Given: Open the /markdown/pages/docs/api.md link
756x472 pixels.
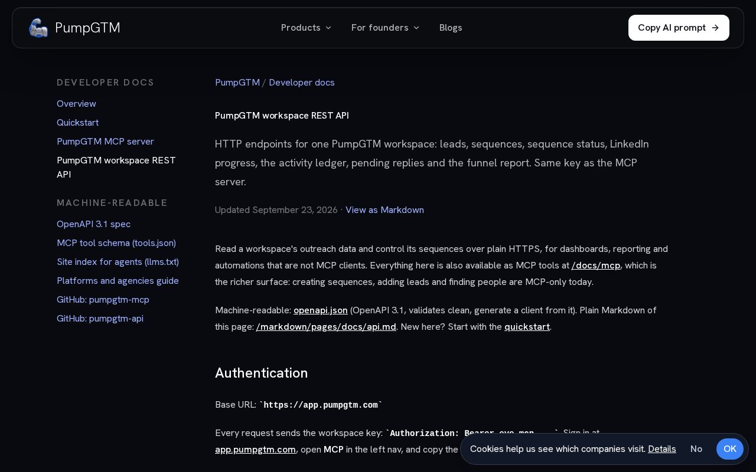Looking at the screenshot, I should (x=326, y=327).
